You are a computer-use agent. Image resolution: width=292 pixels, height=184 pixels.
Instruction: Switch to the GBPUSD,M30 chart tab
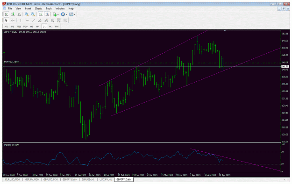pos(50,180)
